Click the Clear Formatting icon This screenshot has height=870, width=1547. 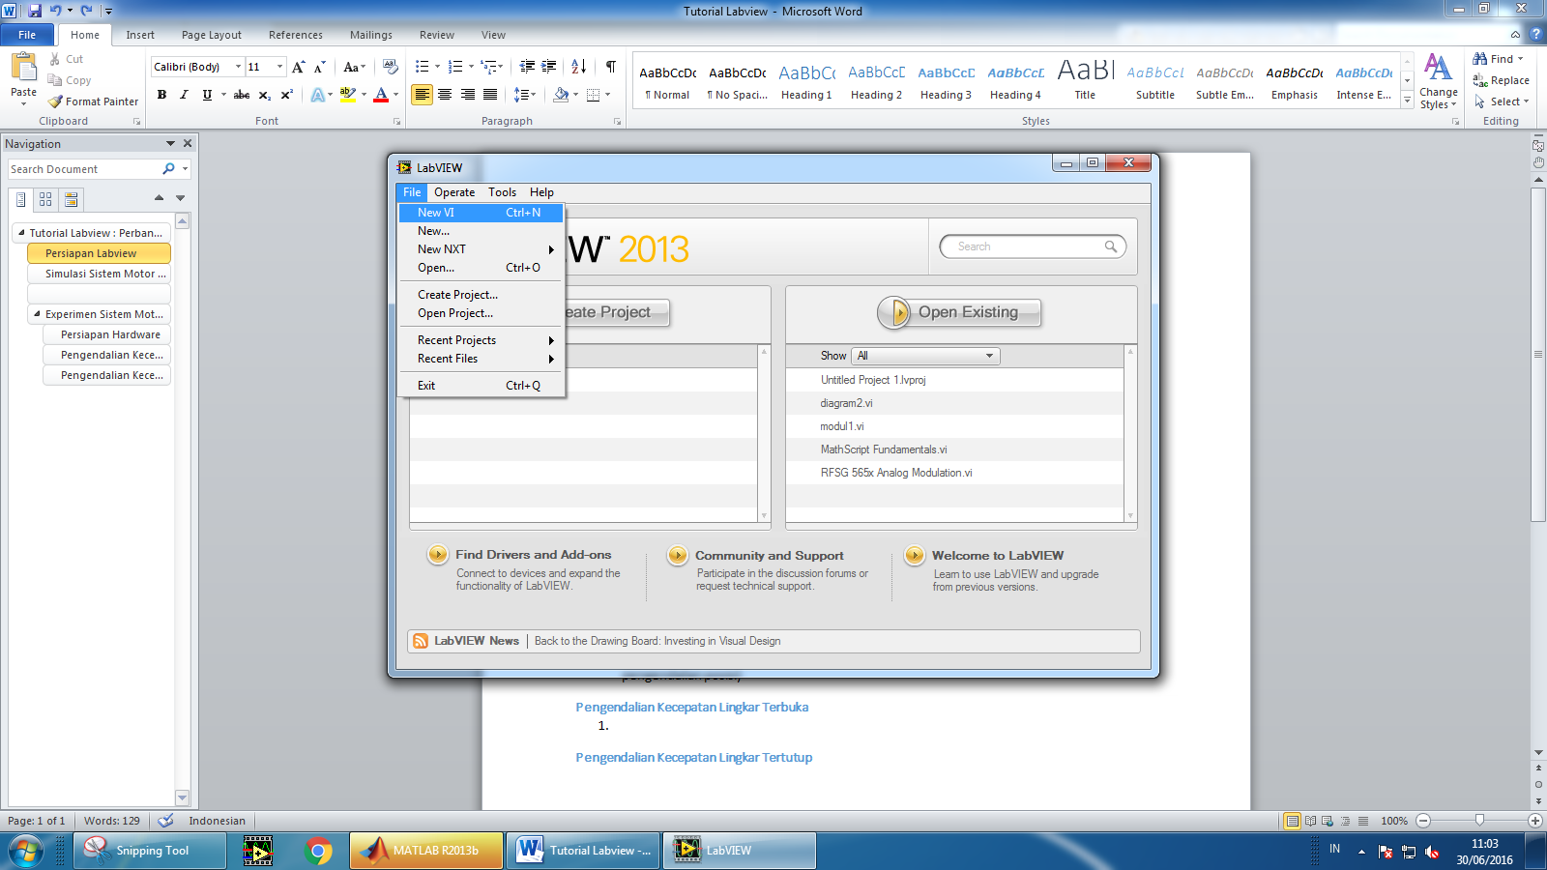point(391,67)
